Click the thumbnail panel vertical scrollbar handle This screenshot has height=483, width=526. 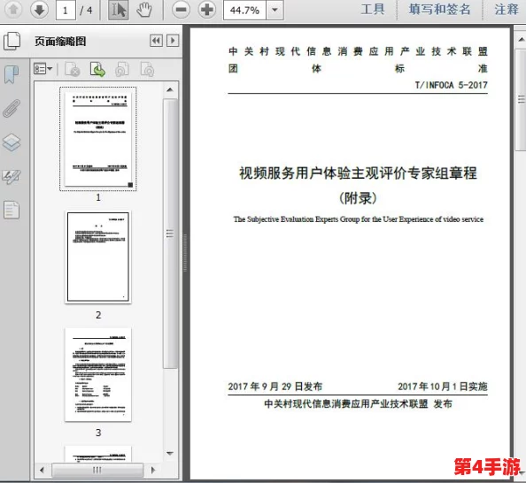[170, 234]
